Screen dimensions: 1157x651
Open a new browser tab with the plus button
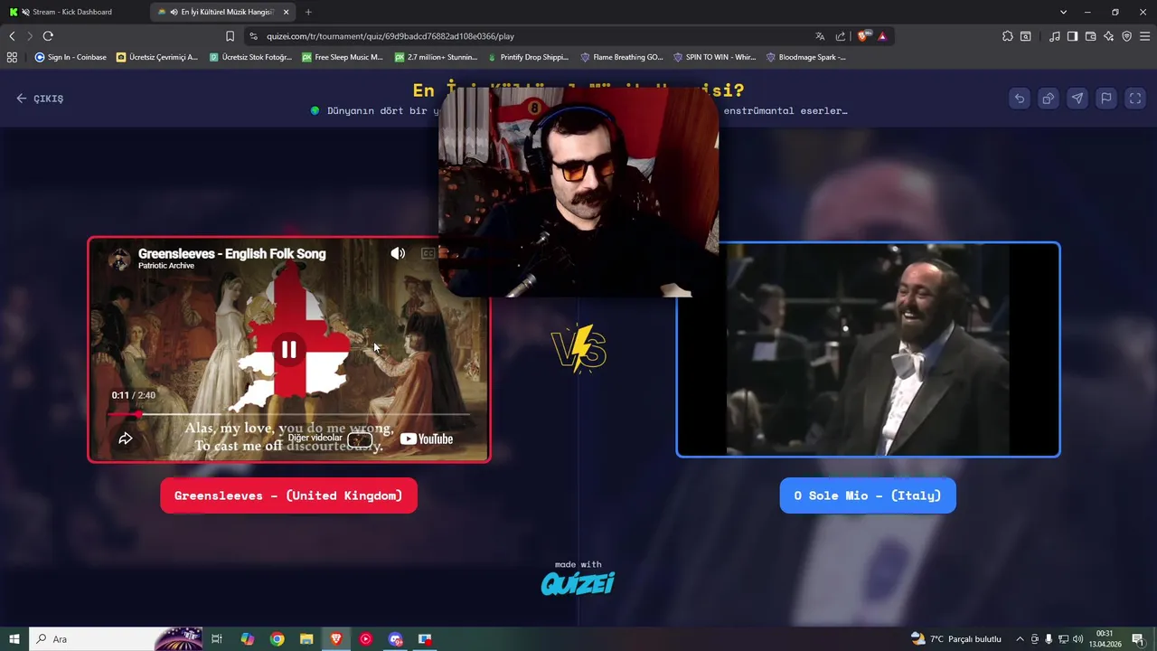[x=308, y=12]
